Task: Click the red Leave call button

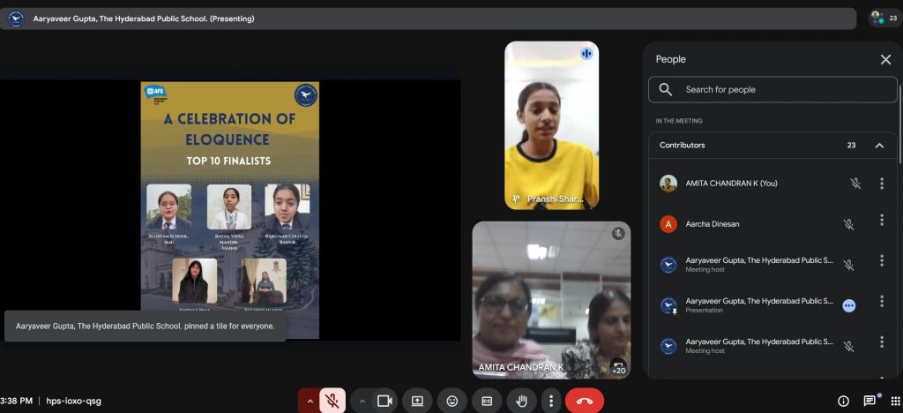Action: (x=584, y=401)
